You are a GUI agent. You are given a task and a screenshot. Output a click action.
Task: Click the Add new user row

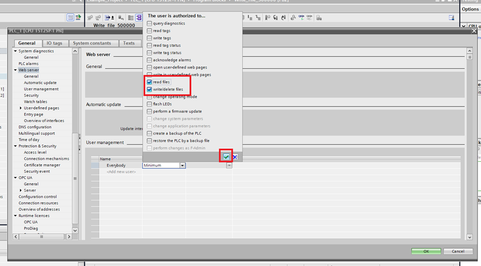pyautogui.click(x=121, y=172)
